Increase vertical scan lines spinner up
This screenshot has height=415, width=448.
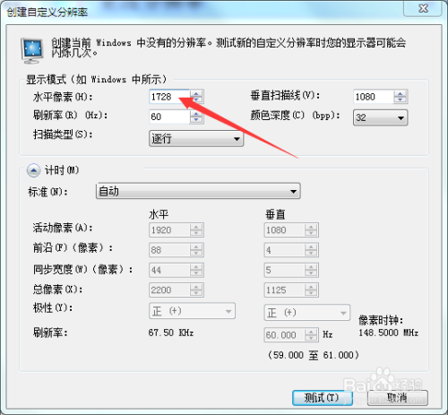401,93
